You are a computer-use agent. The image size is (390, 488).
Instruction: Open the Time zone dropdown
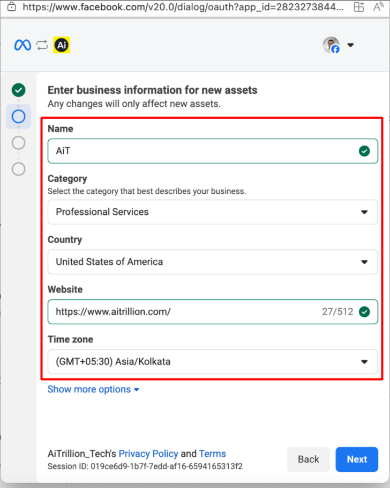click(x=212, y=362)
